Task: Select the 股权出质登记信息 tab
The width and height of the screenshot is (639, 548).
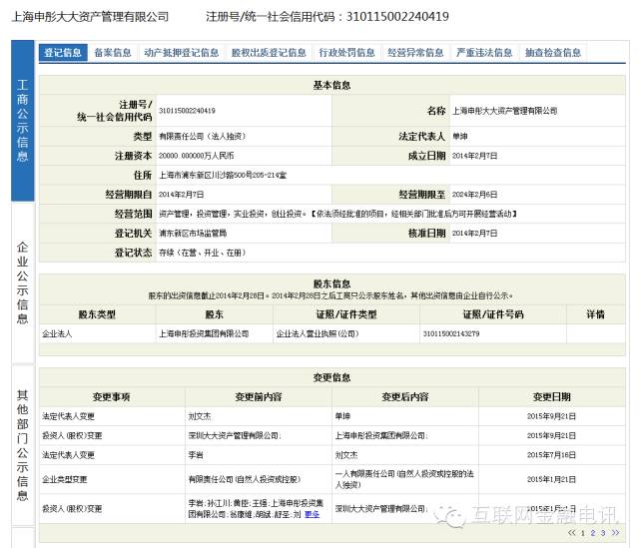Action: coord(269,53)
